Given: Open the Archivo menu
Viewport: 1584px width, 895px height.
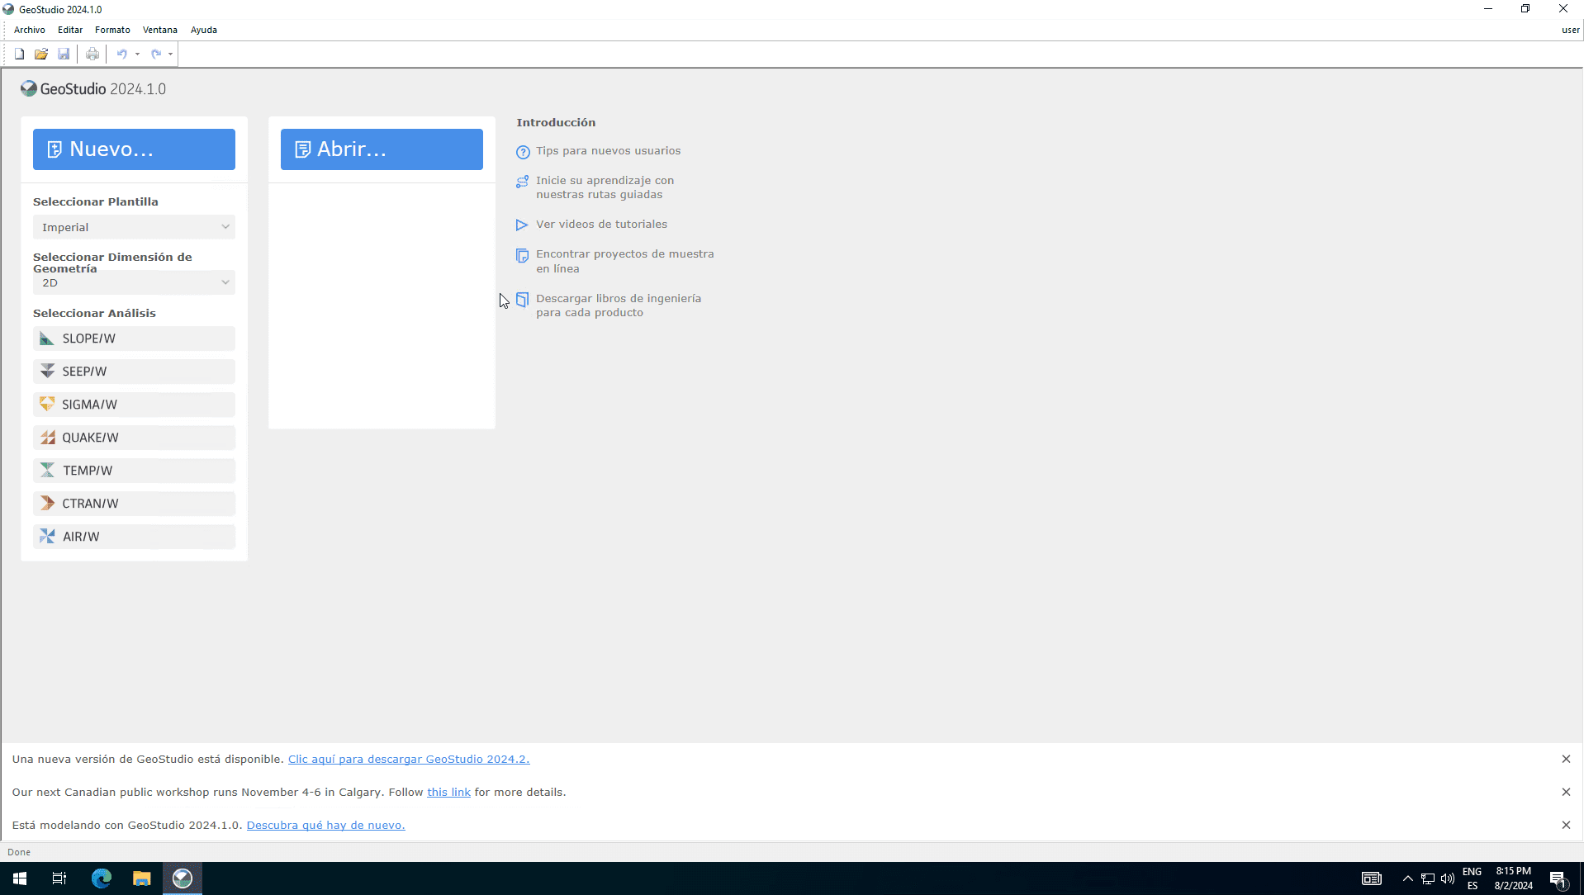Looking at the screenshot, I should (x=30, y=30).
